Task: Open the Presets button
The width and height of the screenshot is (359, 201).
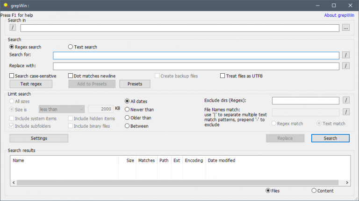Action: tap(135, 84)
